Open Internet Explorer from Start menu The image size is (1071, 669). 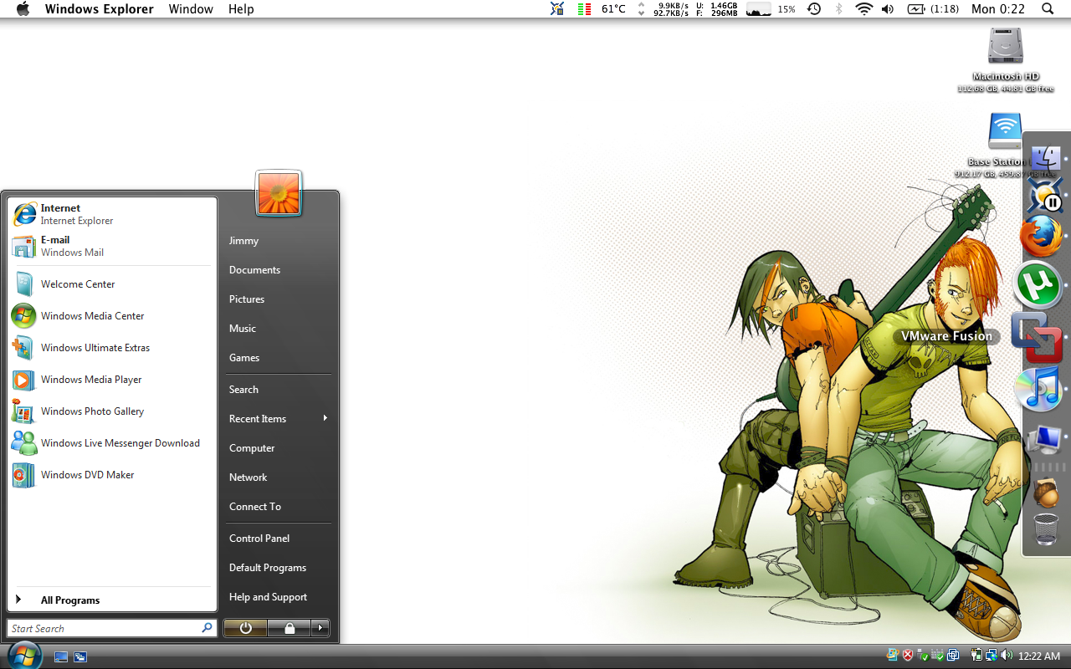112,214
